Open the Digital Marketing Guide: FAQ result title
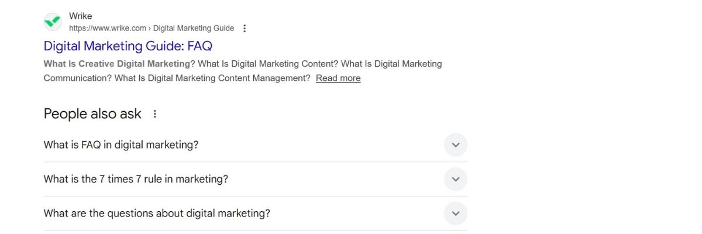Screen dimensions: 702x234 pos(128,46)
